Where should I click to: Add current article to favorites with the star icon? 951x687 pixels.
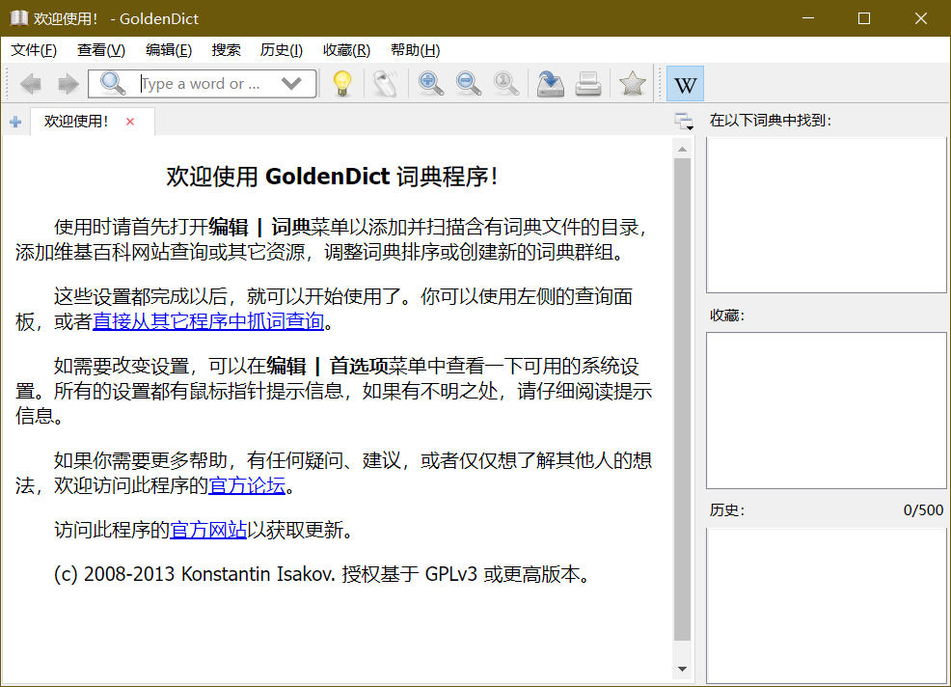click(632, 83)
